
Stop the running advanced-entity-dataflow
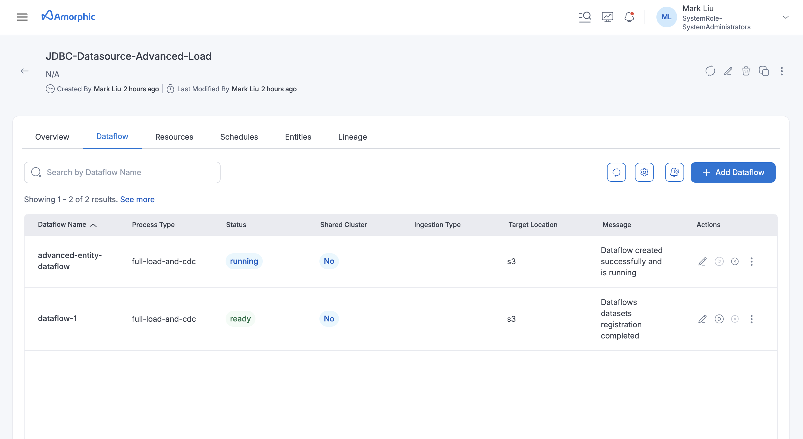pyautogui.click(x=735, y=262)
